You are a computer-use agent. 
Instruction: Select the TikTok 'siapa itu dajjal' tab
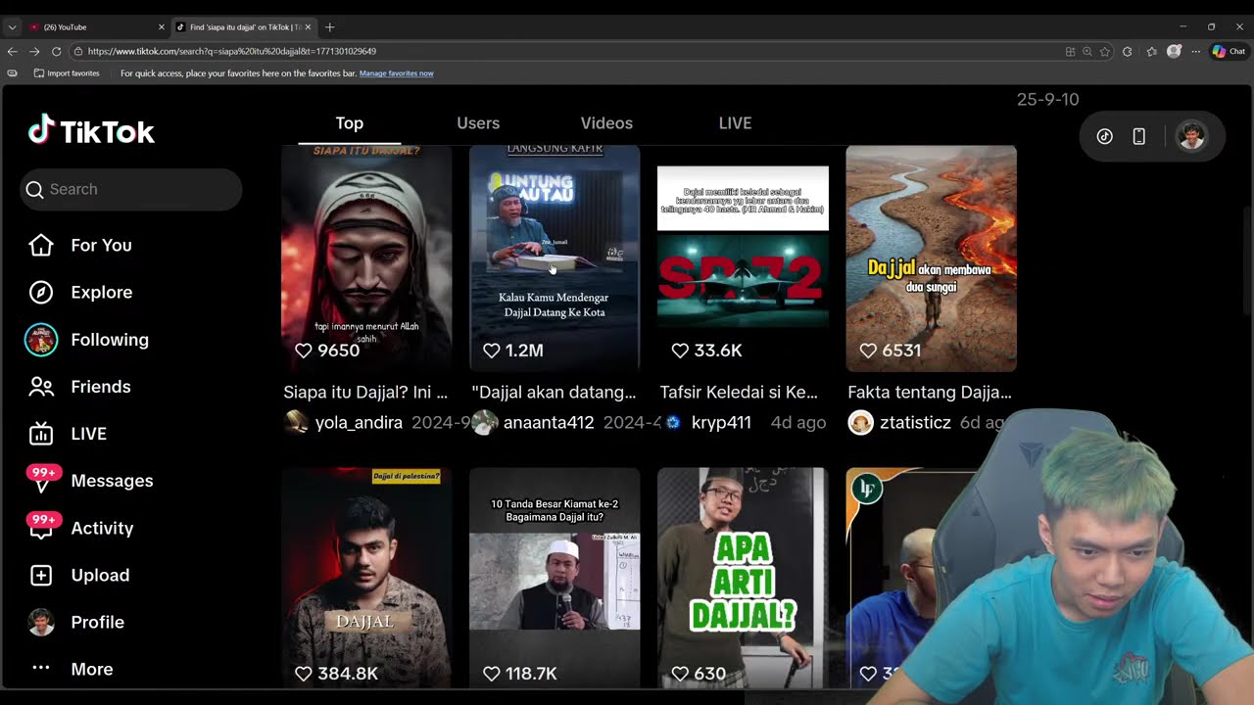(244, 27)
